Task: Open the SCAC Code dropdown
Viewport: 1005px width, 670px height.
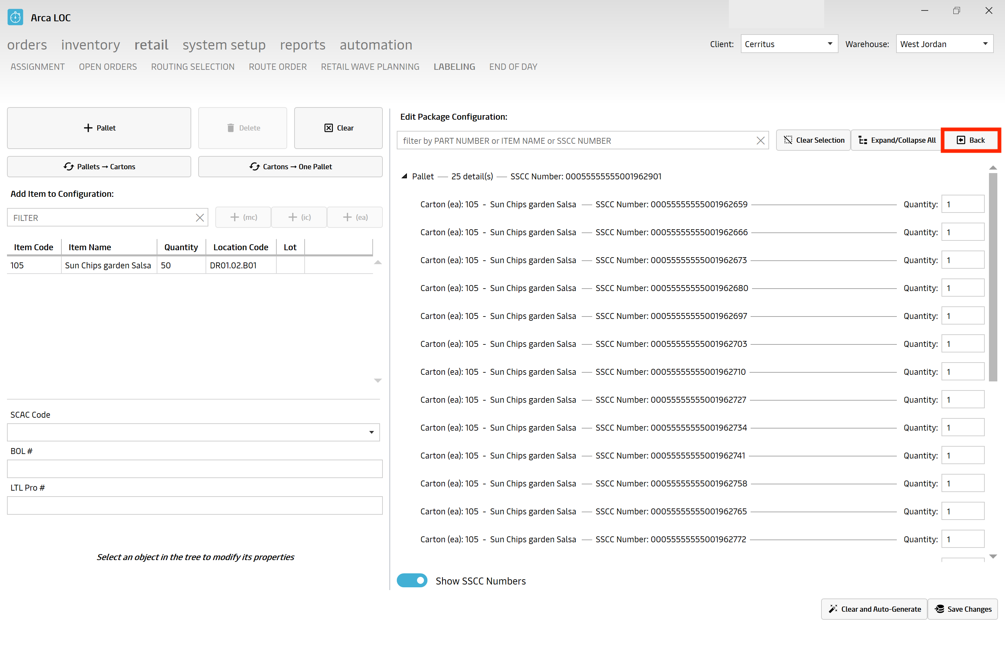Action: [x=194, y=432]
